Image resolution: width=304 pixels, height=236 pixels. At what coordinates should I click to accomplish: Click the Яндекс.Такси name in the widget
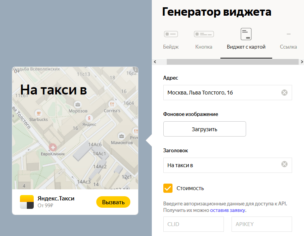[56, 199]
